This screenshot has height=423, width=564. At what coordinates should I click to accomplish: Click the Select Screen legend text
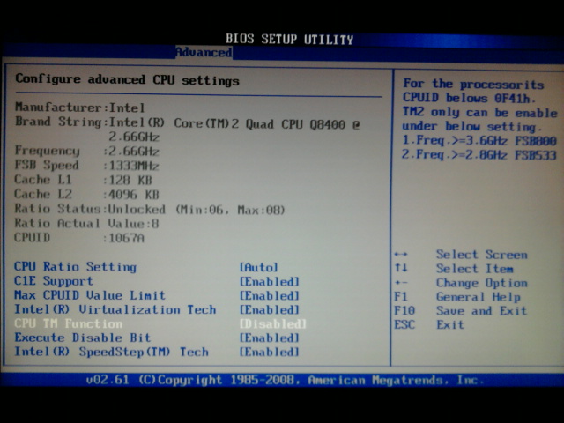(x=482, y=255)
